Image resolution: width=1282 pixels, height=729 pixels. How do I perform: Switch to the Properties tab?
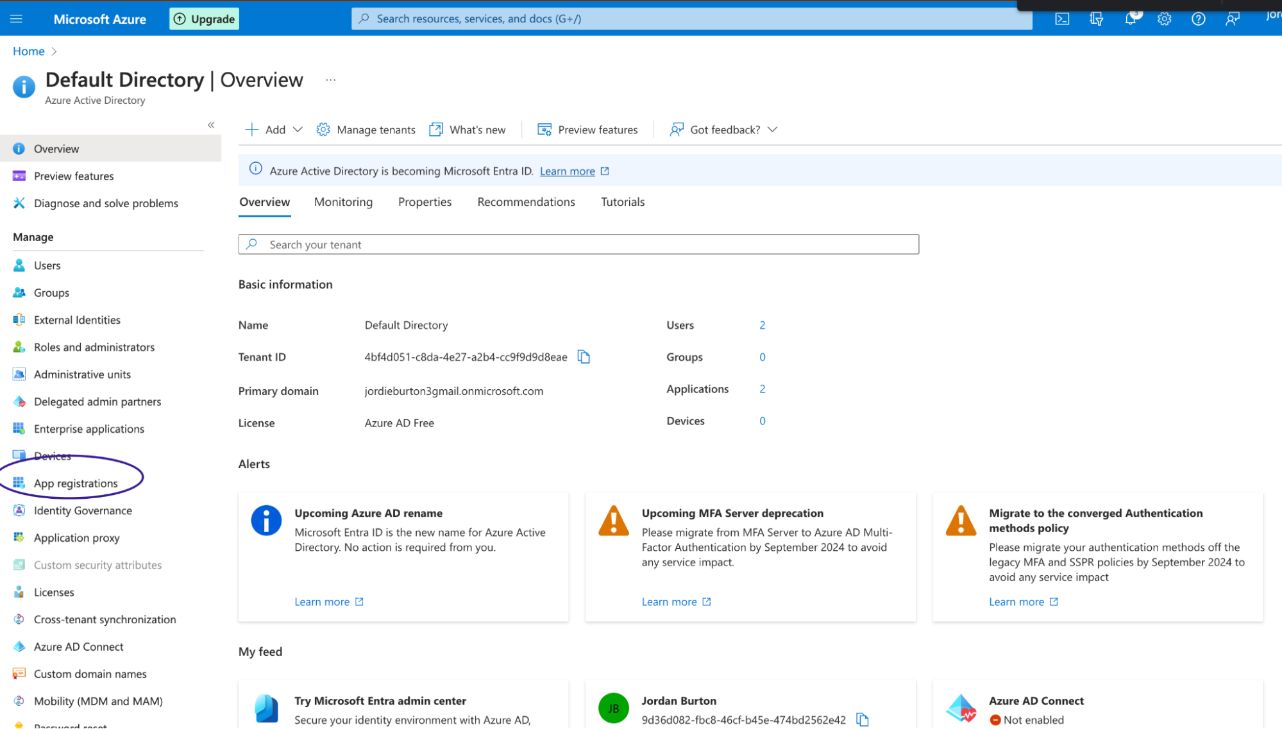pos(425,202)
